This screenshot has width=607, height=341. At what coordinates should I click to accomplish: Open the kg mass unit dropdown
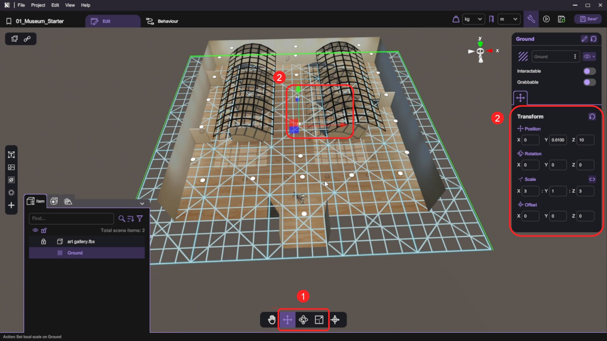473,19
